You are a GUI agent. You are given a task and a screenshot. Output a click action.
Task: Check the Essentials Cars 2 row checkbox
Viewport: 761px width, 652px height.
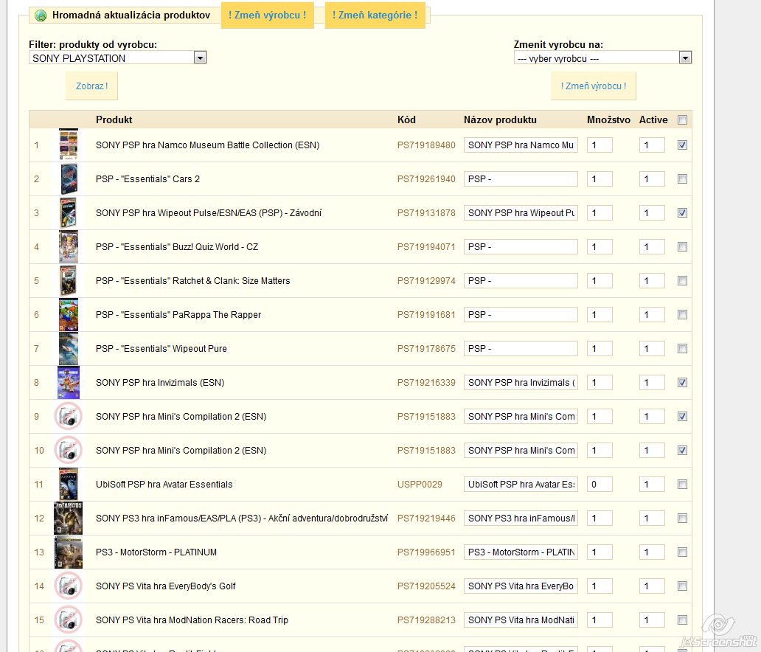pyautogui.click(x=682, y=179)
